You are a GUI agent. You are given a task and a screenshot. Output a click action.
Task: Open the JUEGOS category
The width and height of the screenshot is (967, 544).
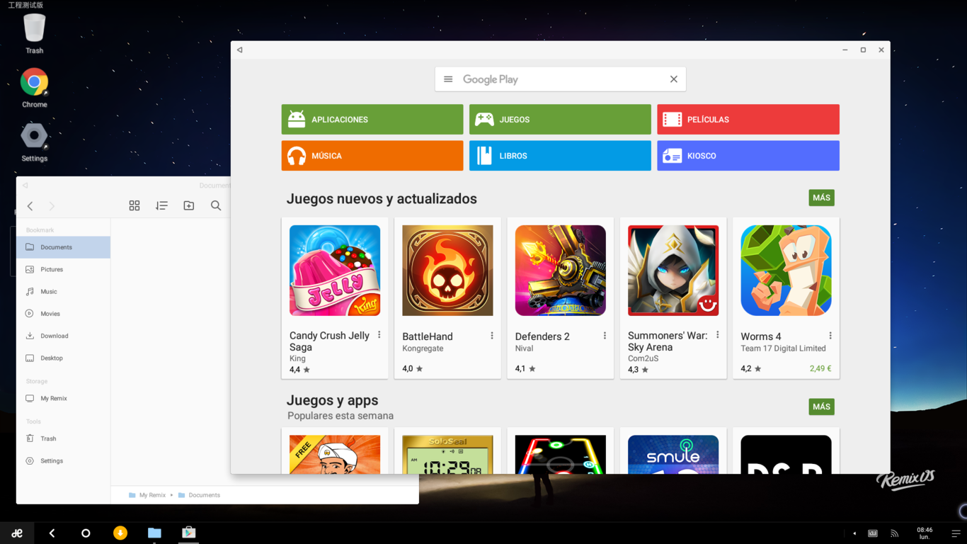click(x=559, y=119)
